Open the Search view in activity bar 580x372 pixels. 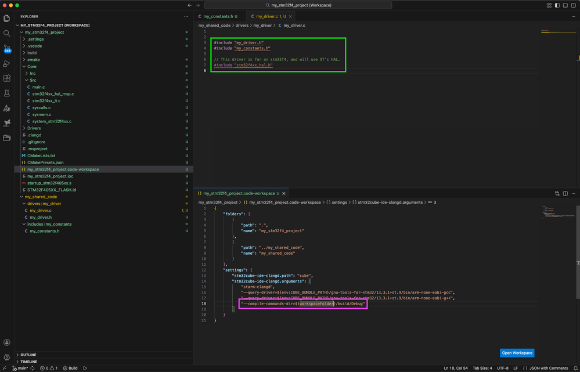pyautogui.click(x=7, y=33)
